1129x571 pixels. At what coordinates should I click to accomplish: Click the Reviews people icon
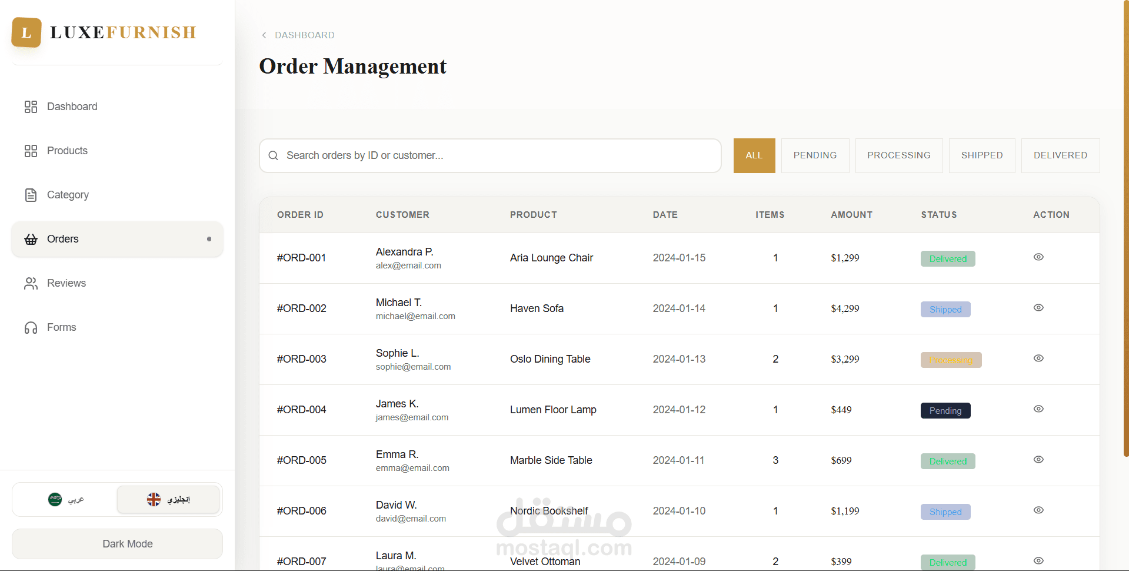(31, 283)
